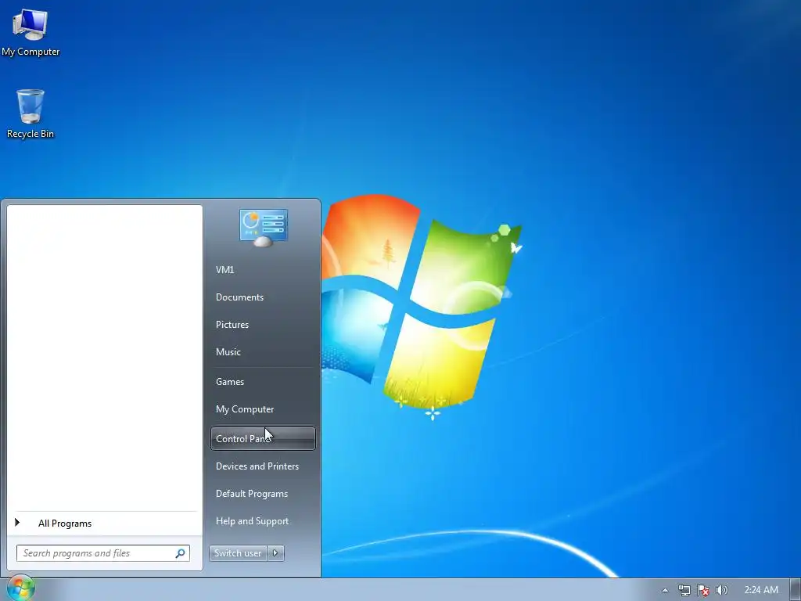The image size is (801, 601).
Task: Click the Show desktop strip
Action: (x=796, y=590)
